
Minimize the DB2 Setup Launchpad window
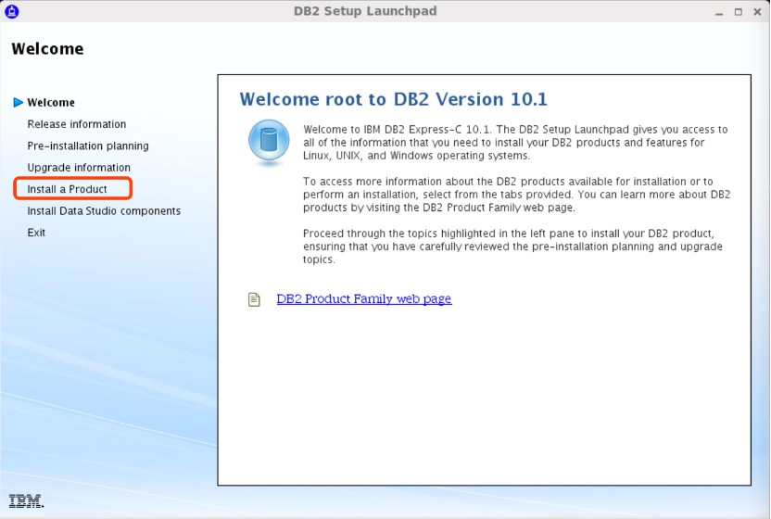coord(719,12)
